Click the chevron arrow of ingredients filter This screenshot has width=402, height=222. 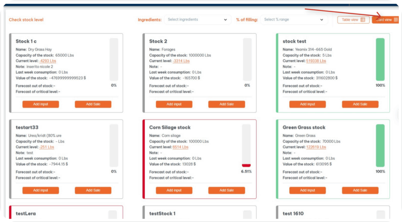point(225,20)
